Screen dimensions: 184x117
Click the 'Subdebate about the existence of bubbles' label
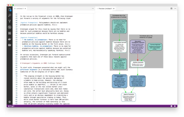[x=146, y=37]
